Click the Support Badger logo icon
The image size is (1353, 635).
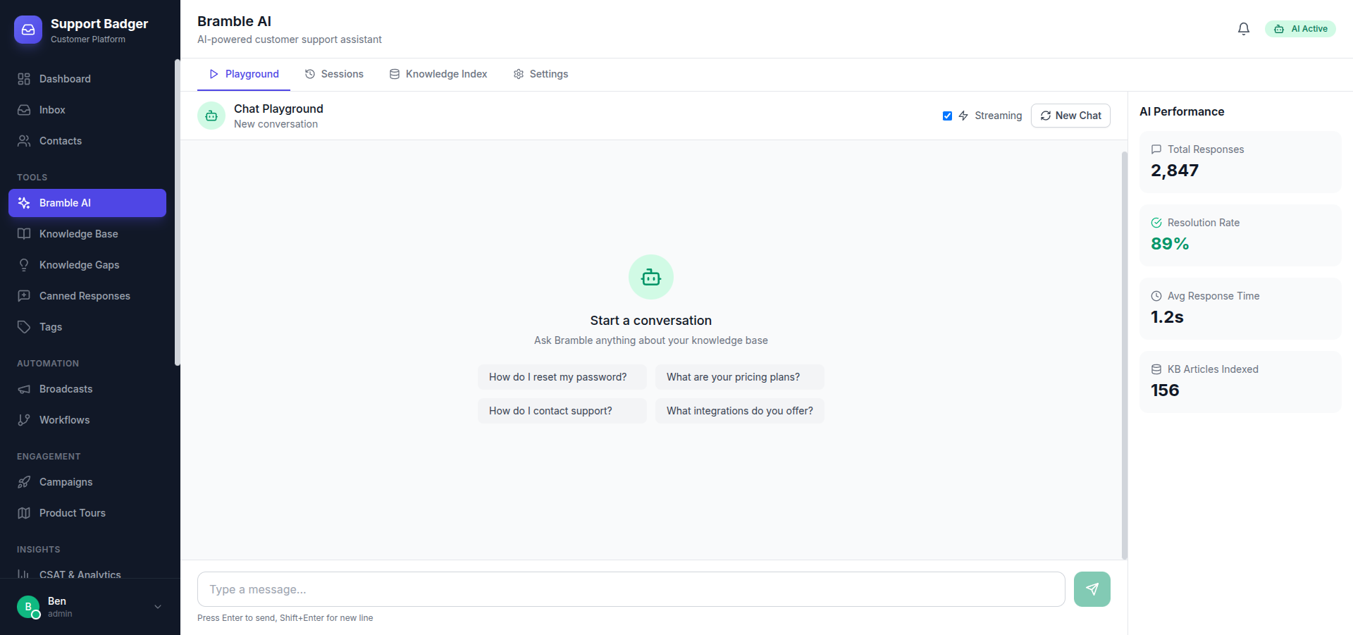(28, 30)
